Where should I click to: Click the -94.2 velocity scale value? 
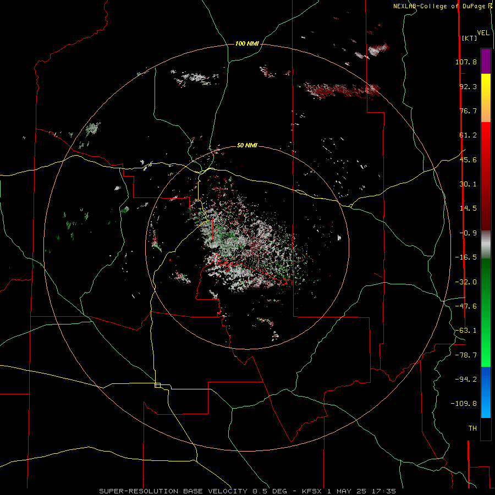[x=466, y=379]
